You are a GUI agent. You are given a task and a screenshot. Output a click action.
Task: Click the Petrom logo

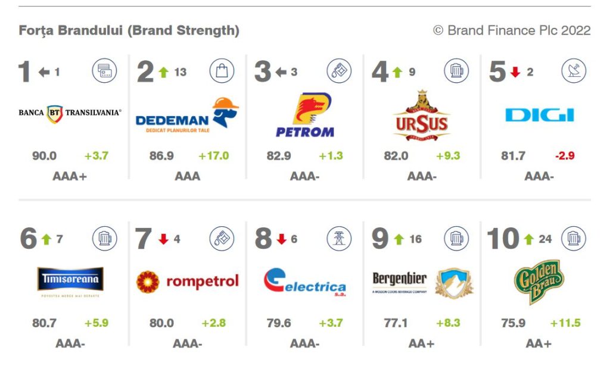coord(305,115)
